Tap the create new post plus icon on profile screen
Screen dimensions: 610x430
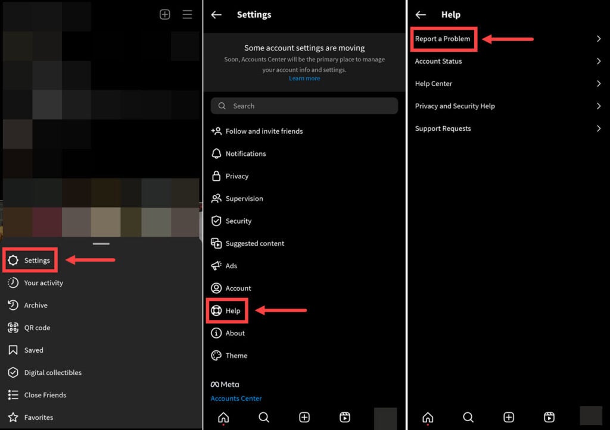click(165, 14)
